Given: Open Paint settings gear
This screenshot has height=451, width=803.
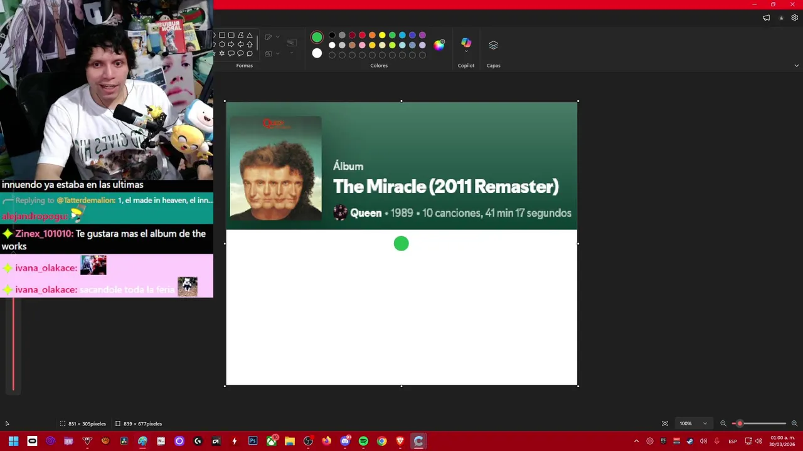Looking at the screenshot, I should click(x=794, y=18).
